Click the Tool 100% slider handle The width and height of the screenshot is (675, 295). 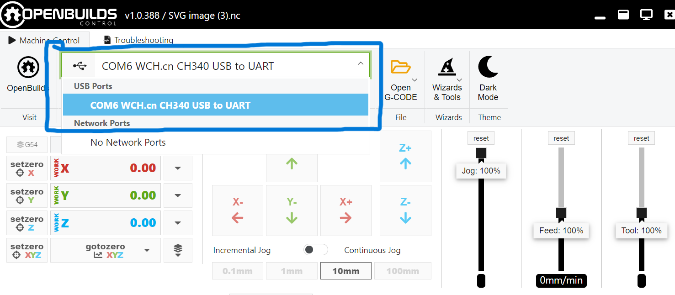tap(642, 213)
